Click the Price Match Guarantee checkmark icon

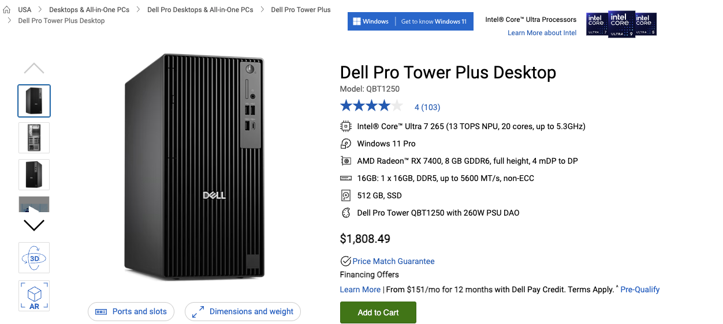click(x=346, y=261)
